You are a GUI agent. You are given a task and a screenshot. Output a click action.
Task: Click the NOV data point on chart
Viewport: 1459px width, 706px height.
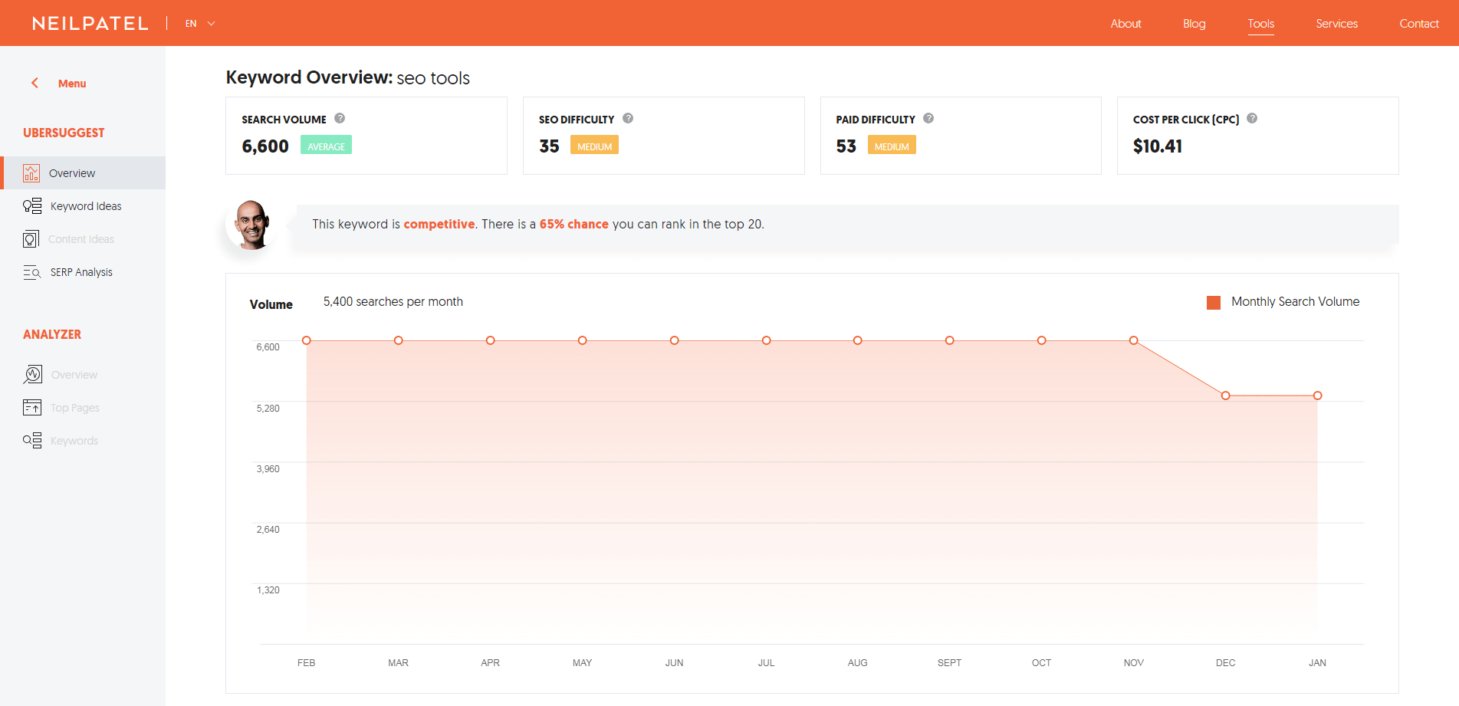tap(1134, 340)
